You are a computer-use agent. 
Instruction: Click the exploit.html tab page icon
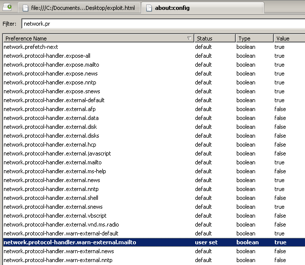tap(26, 8)
